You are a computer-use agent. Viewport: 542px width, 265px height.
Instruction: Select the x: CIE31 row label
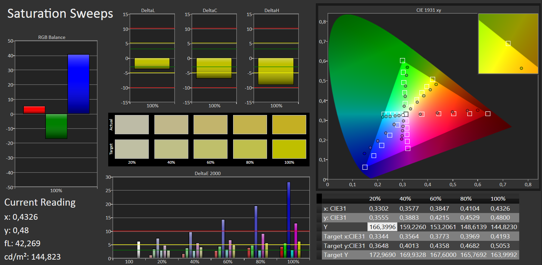pos(335,209)
